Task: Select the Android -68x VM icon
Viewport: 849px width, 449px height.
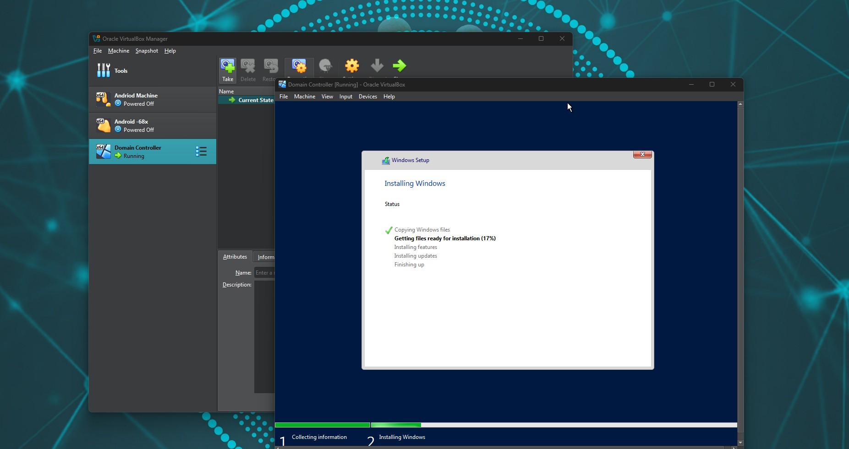Action: coord(103,125)
